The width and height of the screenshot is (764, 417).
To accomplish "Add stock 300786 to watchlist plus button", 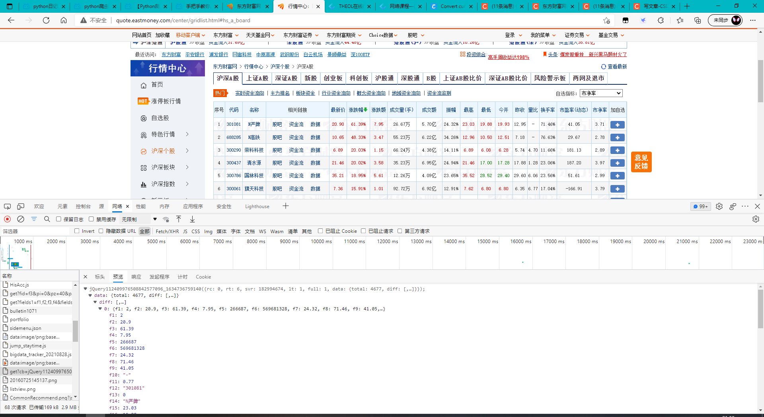I will 617,176.
